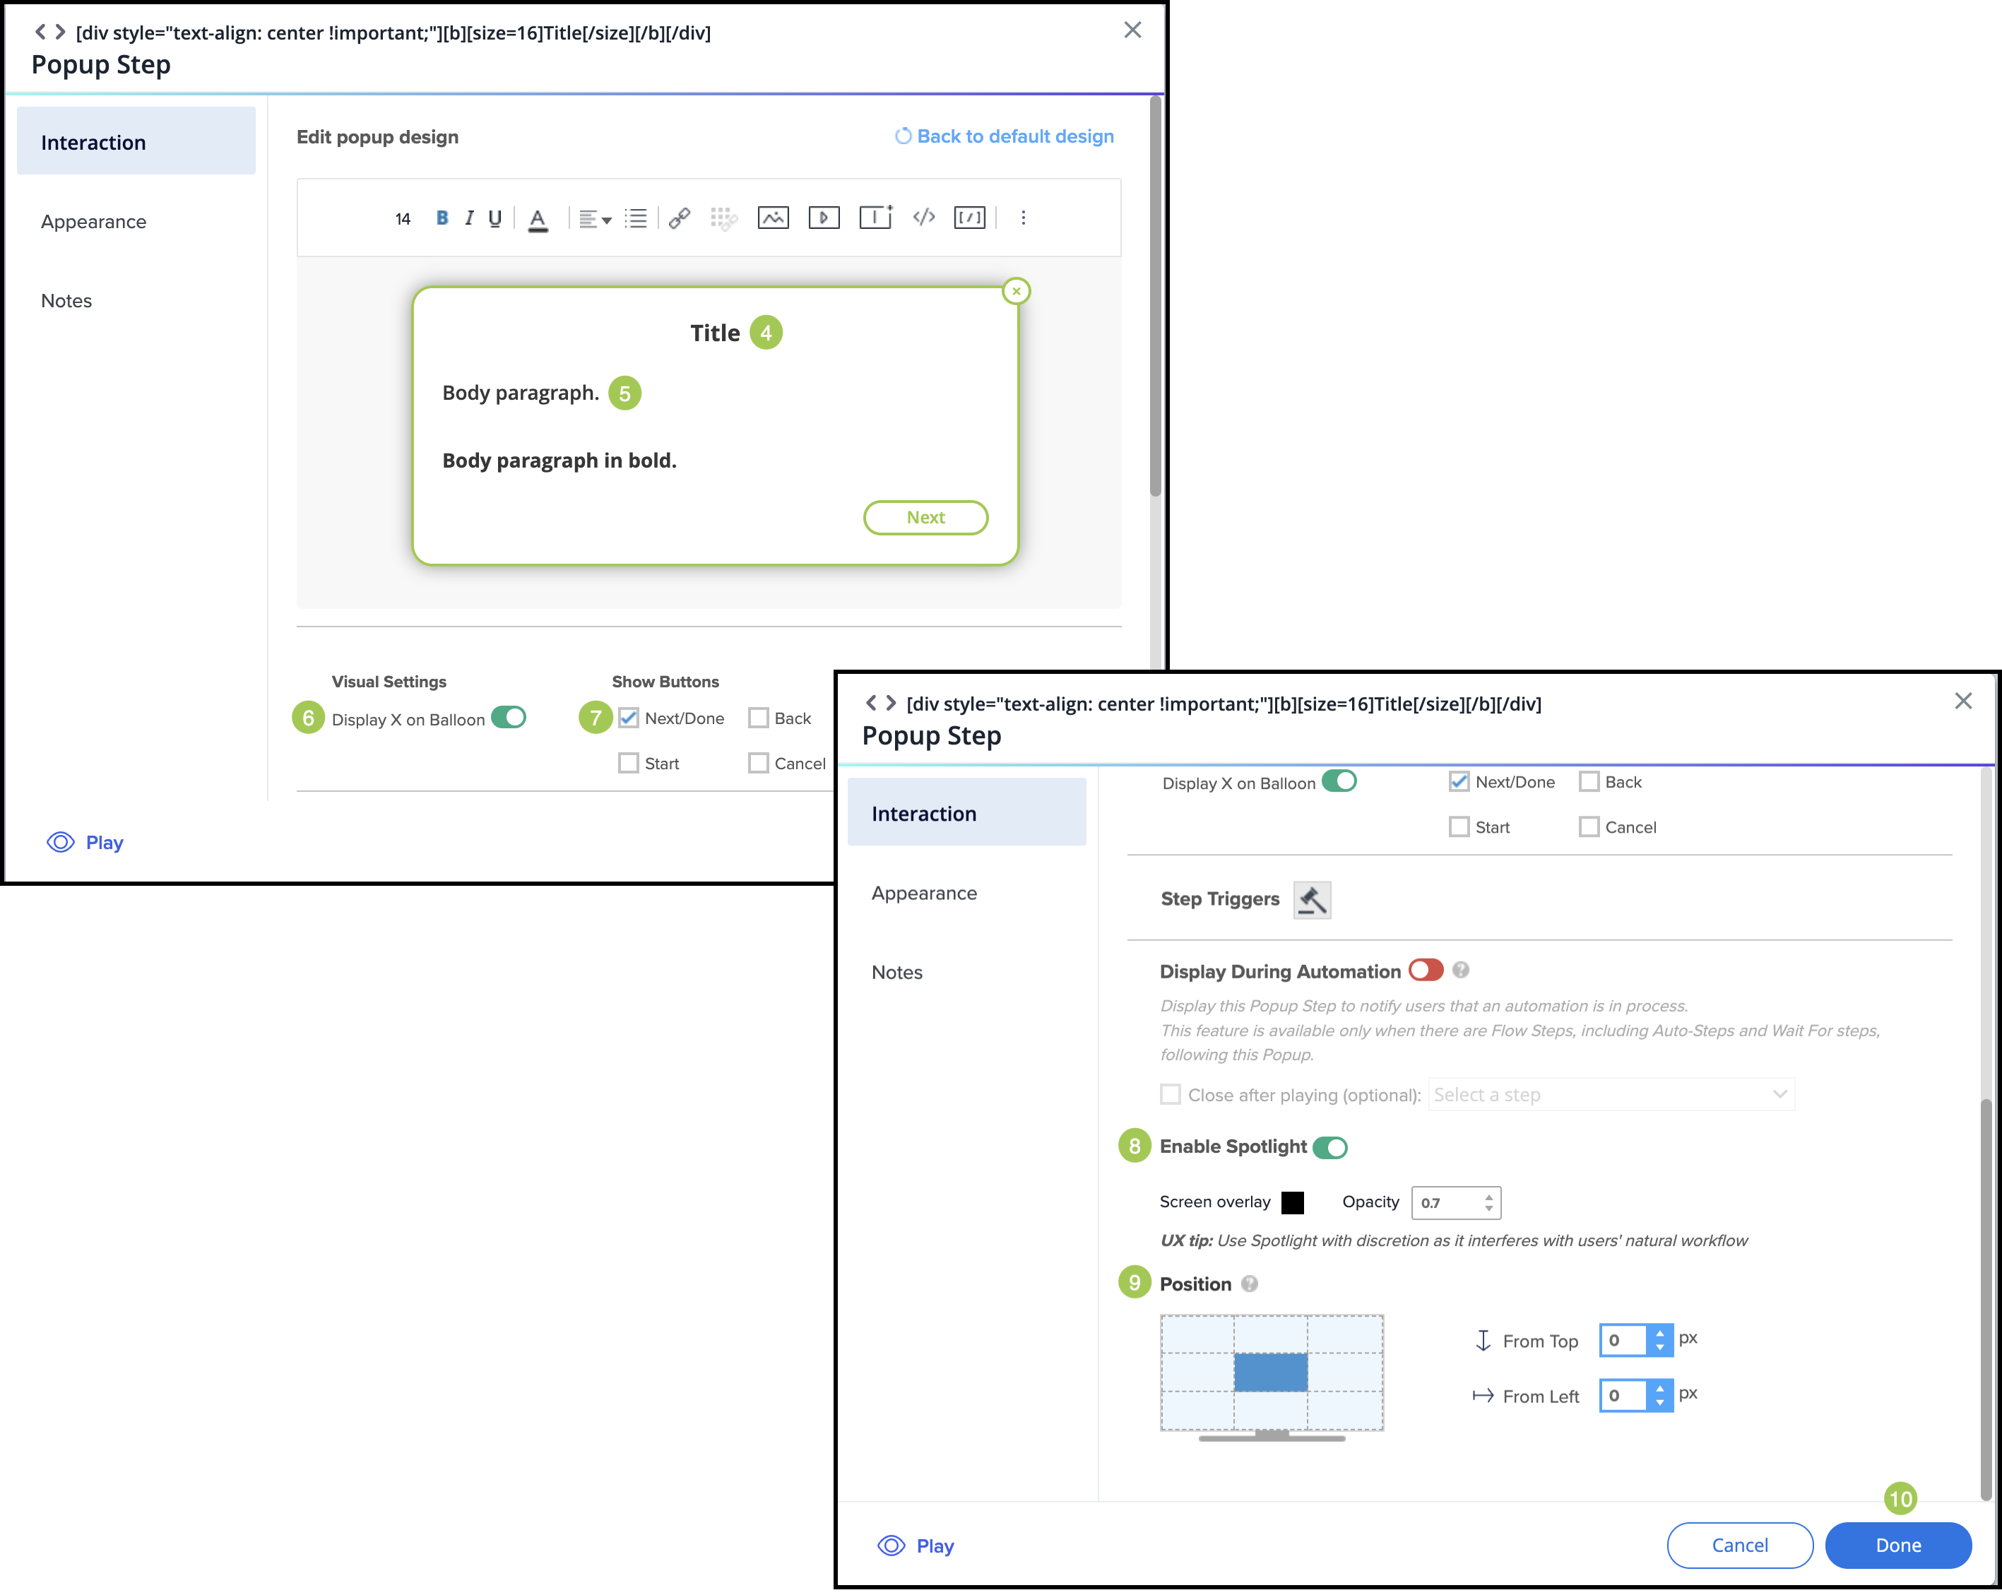The image size is (2002, 1595).
Task: Open the Notes tab in lower dialog
Action: coord(897,972)
